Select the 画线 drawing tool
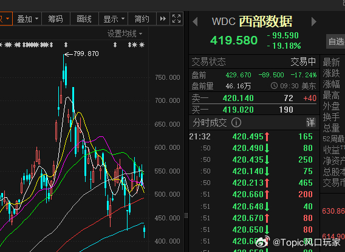This screenshot has width=345, height=252. pyautogui.click(x=84, y=19)
